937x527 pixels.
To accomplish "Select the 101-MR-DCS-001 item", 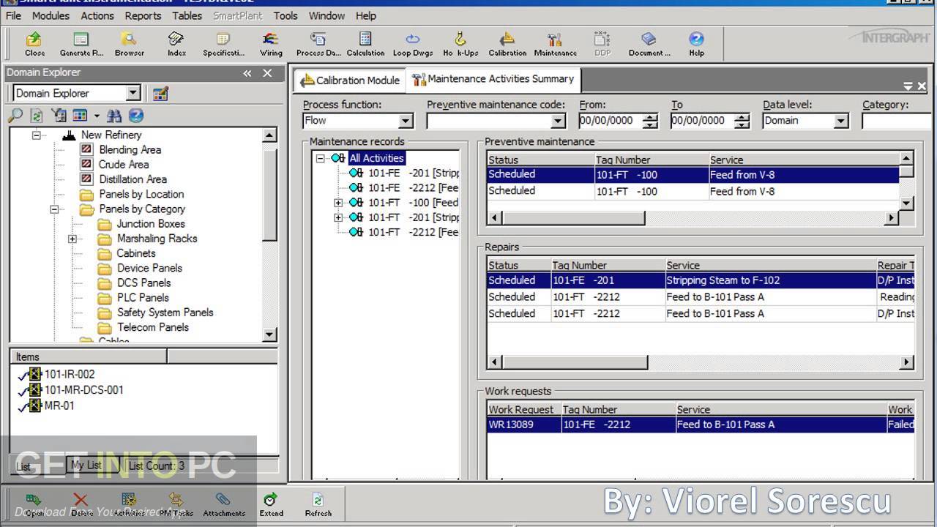I will pyautogui.click(x=83, y=390).
